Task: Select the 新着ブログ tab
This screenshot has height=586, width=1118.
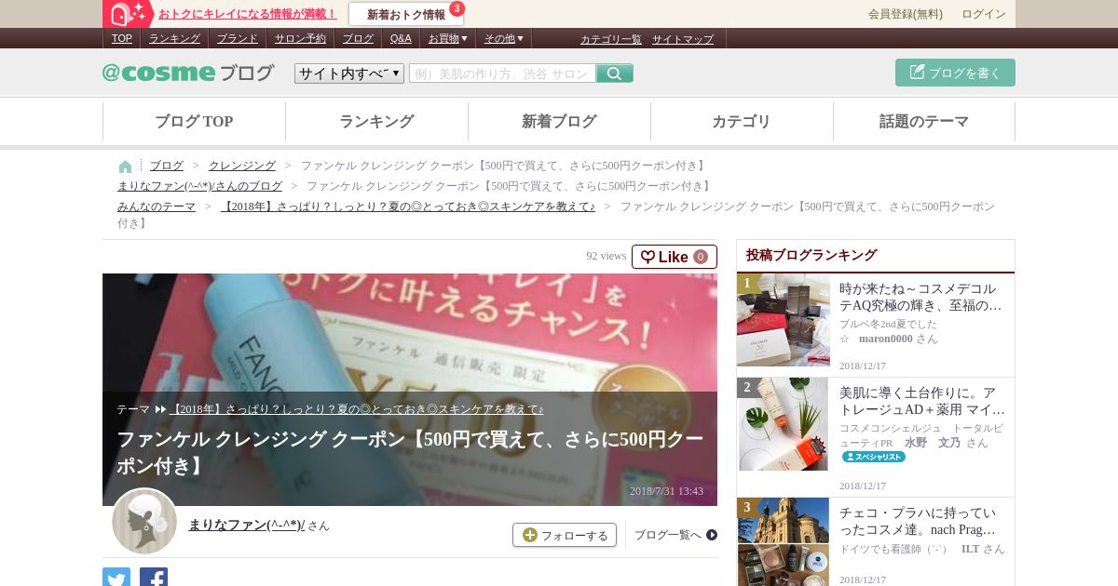Action: pyautogui.click(x=559, y=121)
